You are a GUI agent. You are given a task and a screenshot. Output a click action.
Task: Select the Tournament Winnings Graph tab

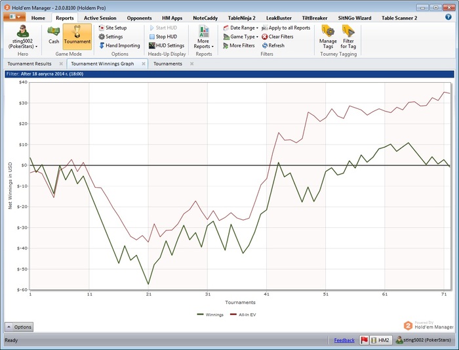(102, 64)
